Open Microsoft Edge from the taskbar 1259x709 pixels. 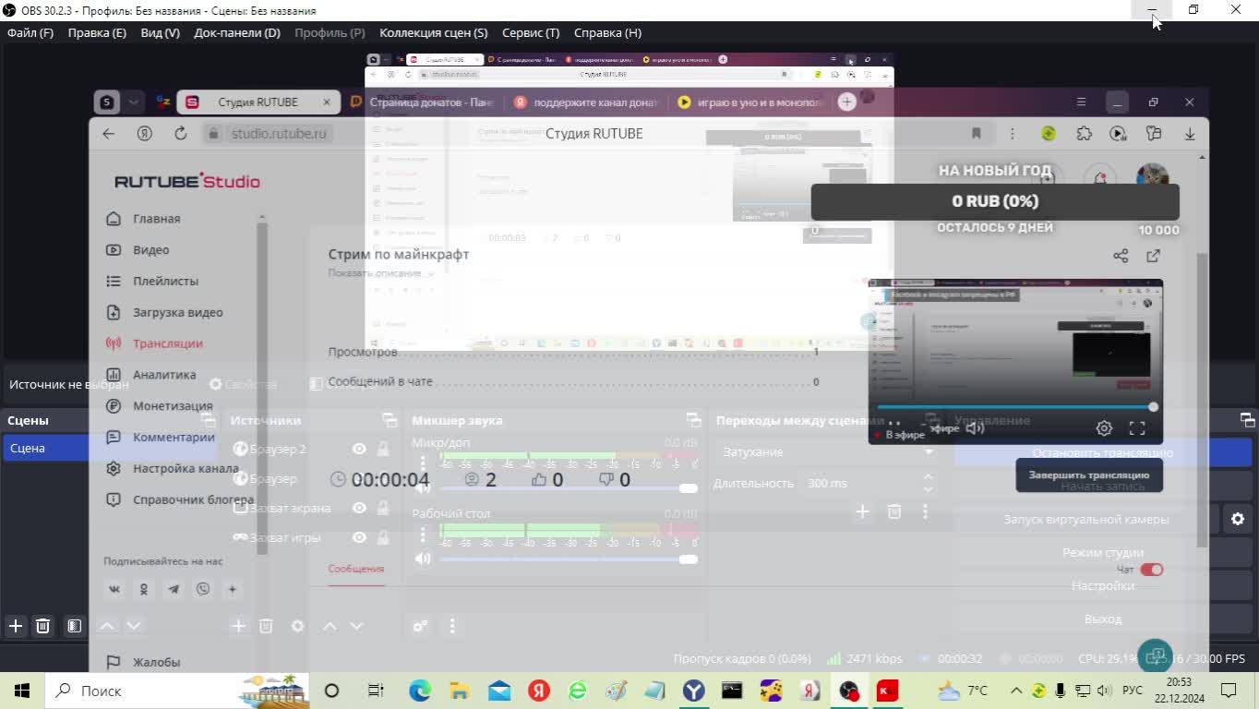(420, 691)
